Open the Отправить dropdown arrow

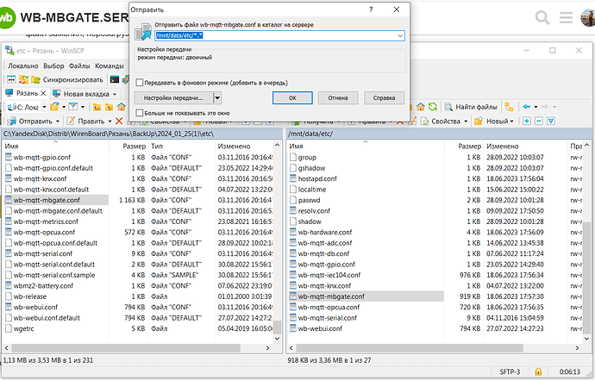(x=58, y=121)
